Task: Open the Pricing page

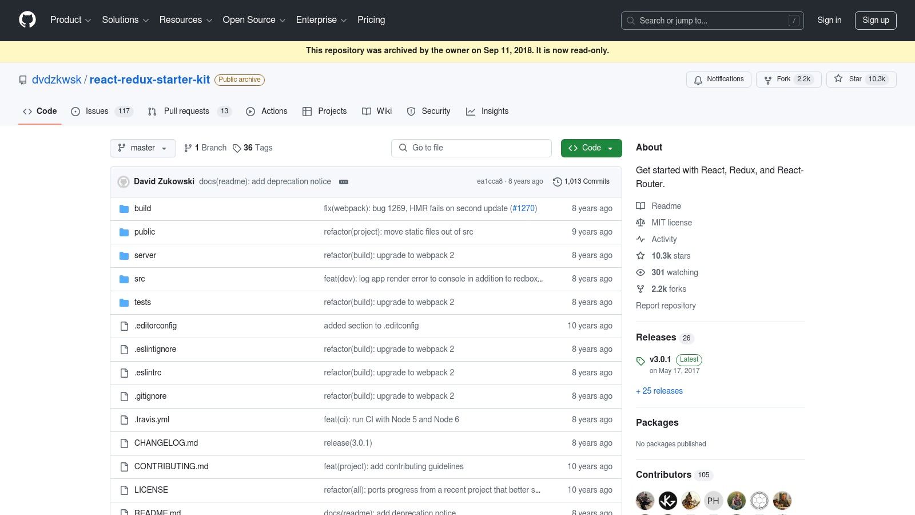Action: click(371, 20)
